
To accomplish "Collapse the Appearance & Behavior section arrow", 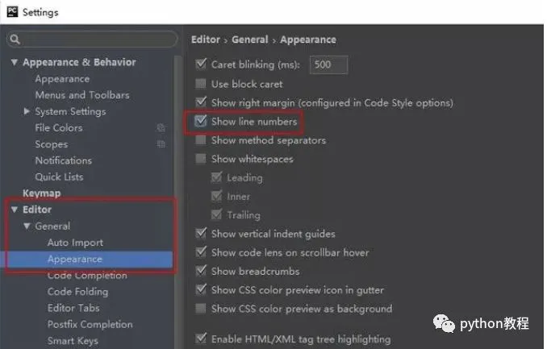I will pos(15,62).
